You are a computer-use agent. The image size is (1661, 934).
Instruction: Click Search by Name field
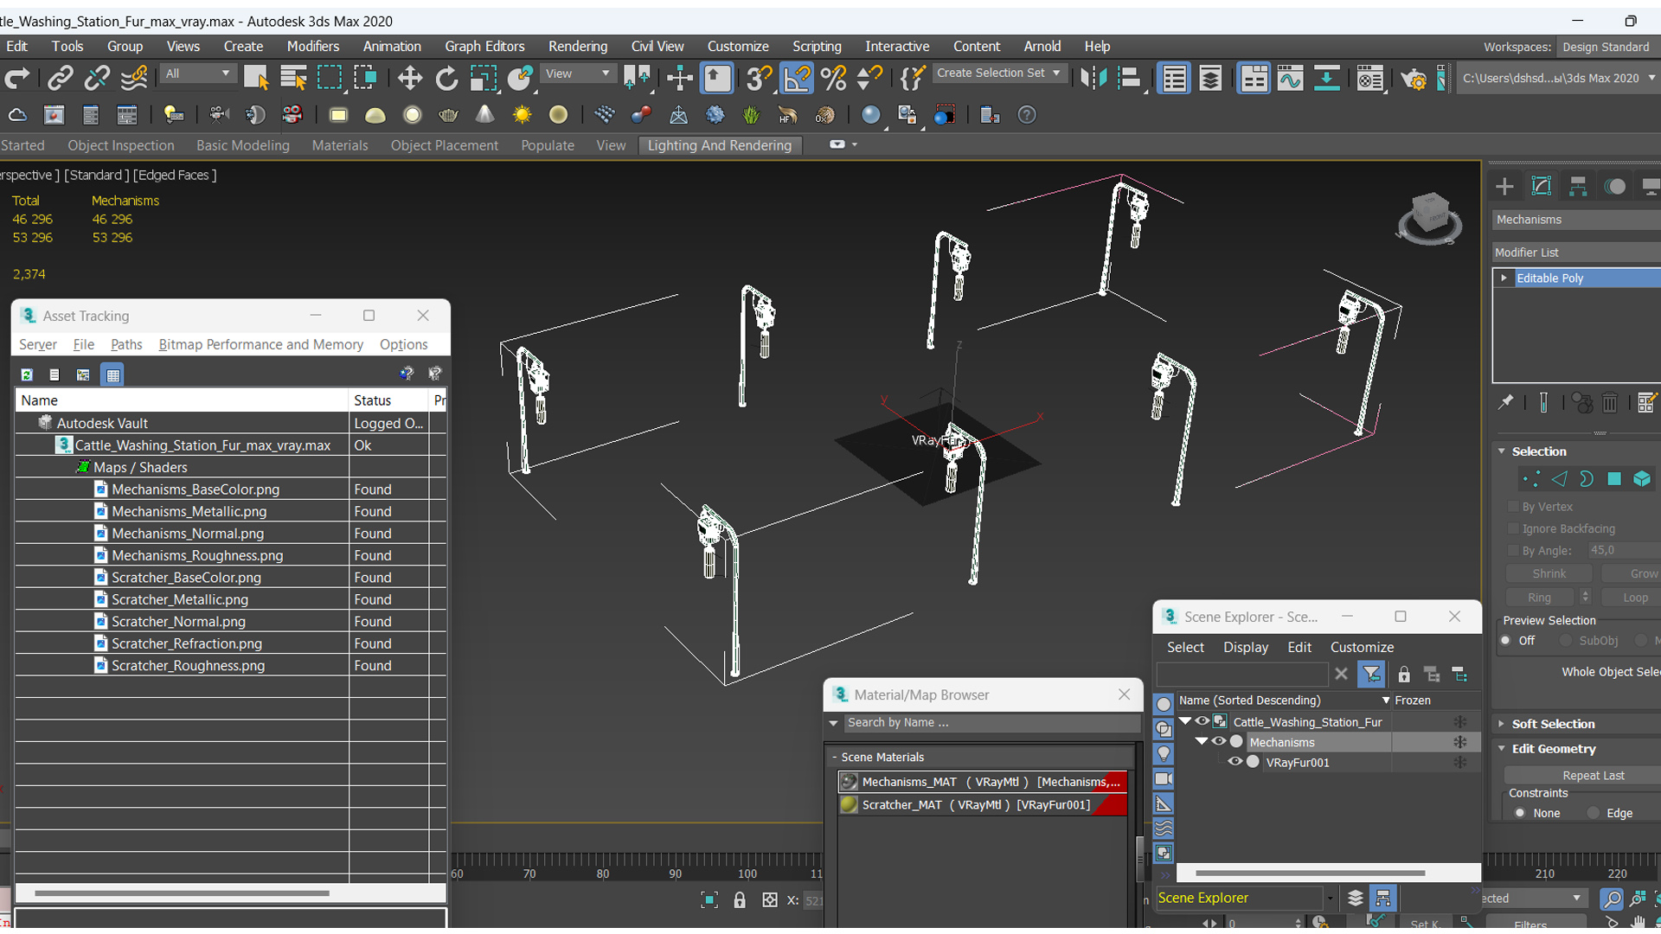coord(991,723)
